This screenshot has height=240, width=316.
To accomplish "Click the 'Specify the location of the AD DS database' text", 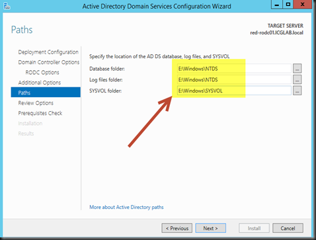I will pyautogui.click(x=159, y=56).
